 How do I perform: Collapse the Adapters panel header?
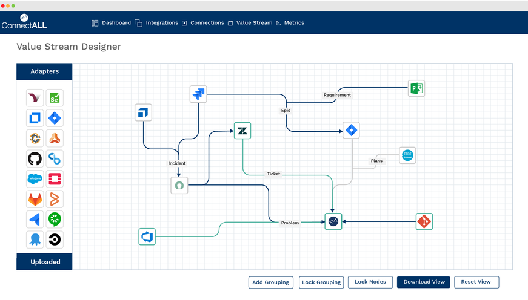44,71
